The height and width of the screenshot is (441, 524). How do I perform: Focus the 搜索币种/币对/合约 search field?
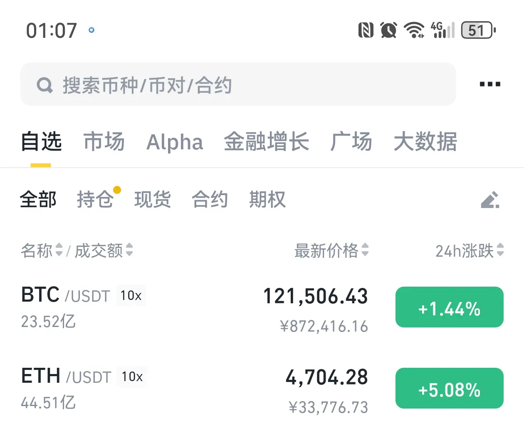[238, 84]
